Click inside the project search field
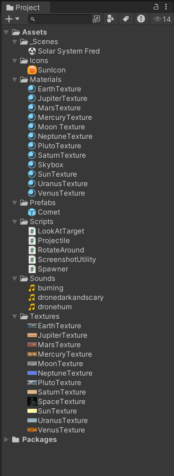The height and width of the screenshot is (476, 174). 60,19
